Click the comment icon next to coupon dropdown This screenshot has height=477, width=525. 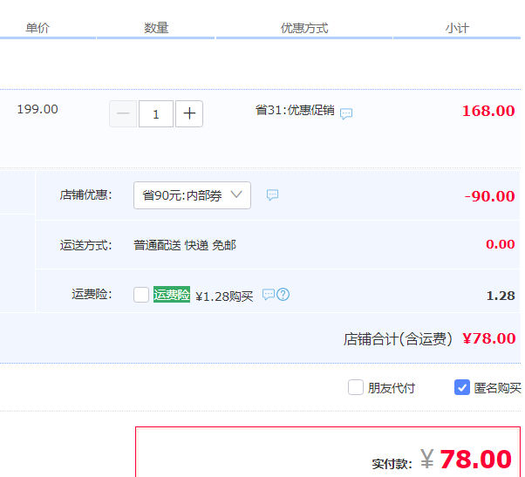point(272,195)
